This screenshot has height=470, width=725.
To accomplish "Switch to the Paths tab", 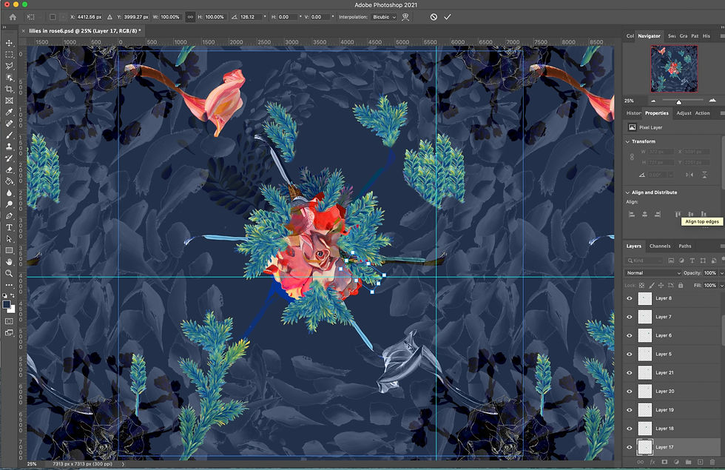I will coord(685,246).
